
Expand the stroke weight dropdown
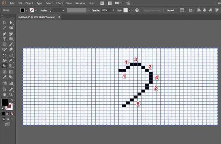coord(64,10)
